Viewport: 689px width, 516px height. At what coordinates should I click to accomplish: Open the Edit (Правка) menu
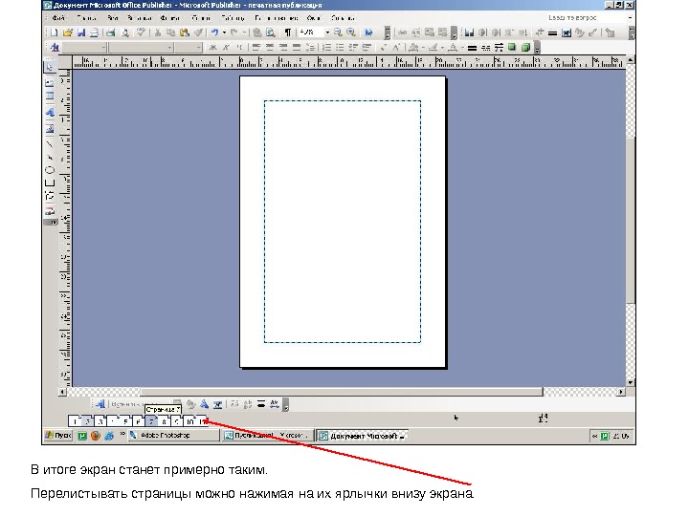(x=86, y=18)
